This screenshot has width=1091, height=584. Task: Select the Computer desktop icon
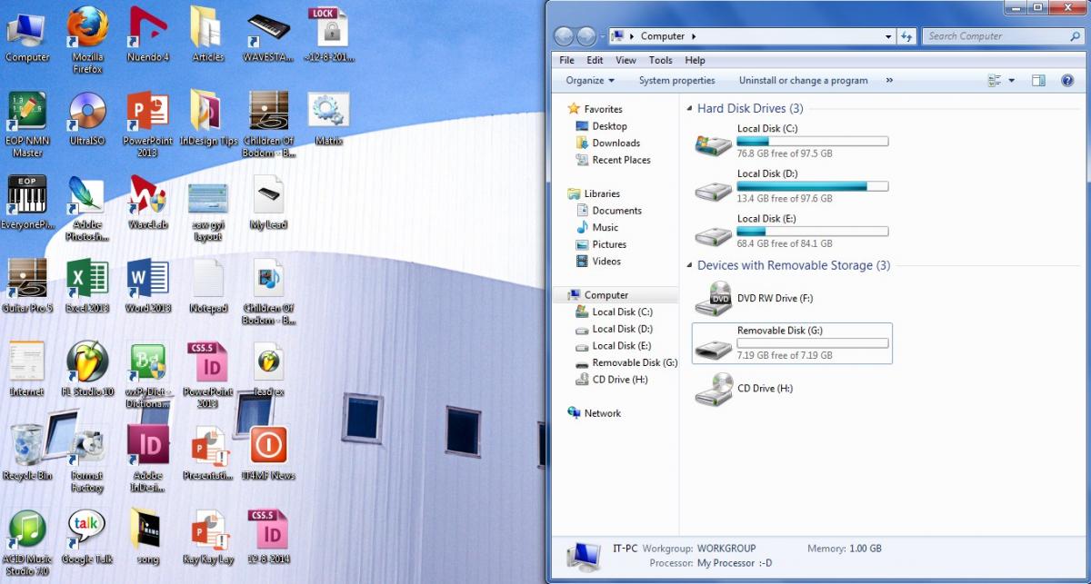point(27,36)
